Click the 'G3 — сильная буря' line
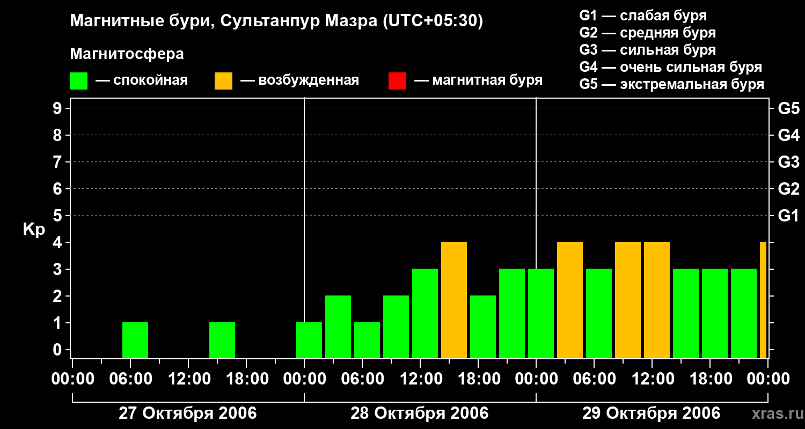Image resolution: width=805 pixels, height=429 pixels. coord(647,50)
